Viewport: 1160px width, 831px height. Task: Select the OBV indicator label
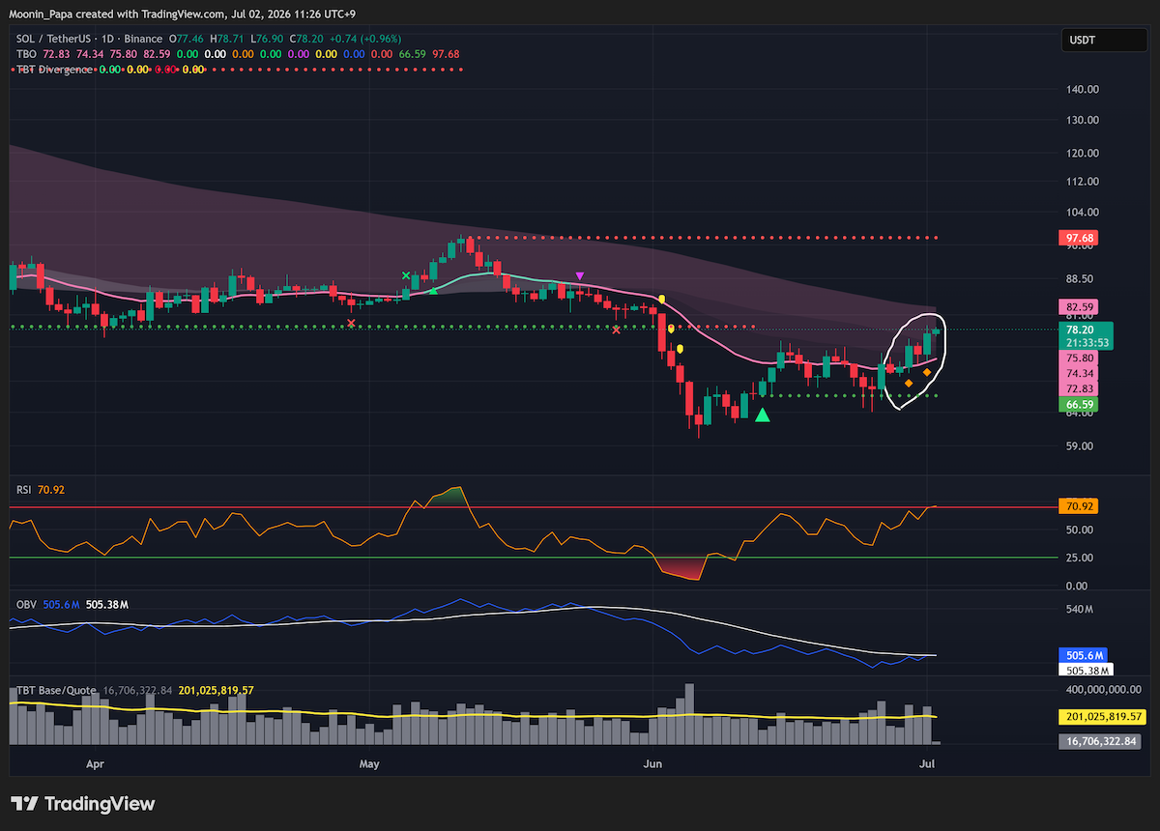(26, 604)
